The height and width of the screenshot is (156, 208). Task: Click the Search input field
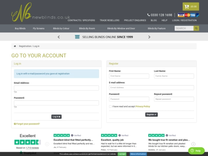pos(184,28)
